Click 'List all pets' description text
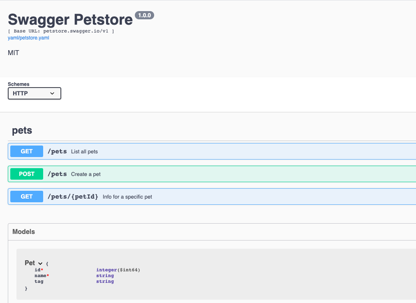Screen dimensions: 416x303 point(84,151)
